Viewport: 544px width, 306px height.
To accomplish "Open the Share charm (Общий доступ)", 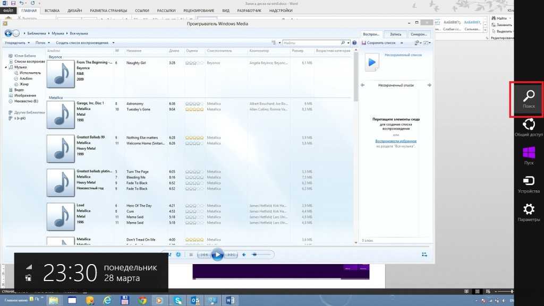I will 529,127.
